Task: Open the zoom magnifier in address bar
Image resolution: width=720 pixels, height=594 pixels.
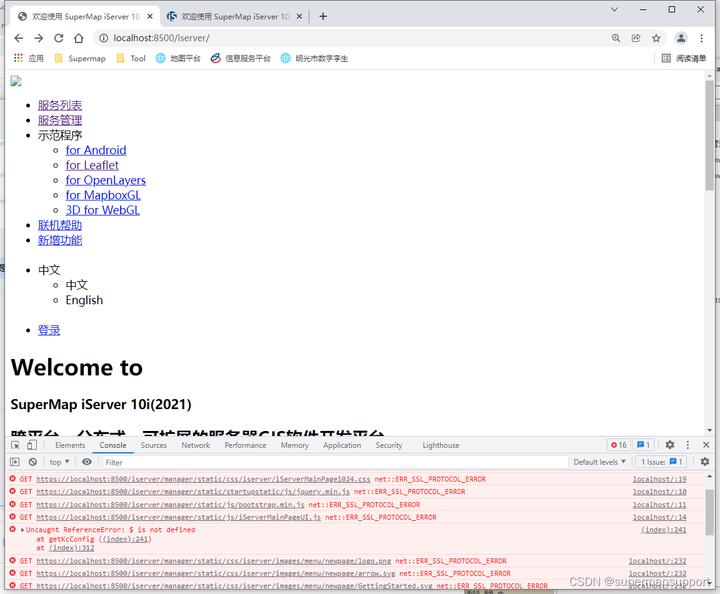Action: (616, 38)
